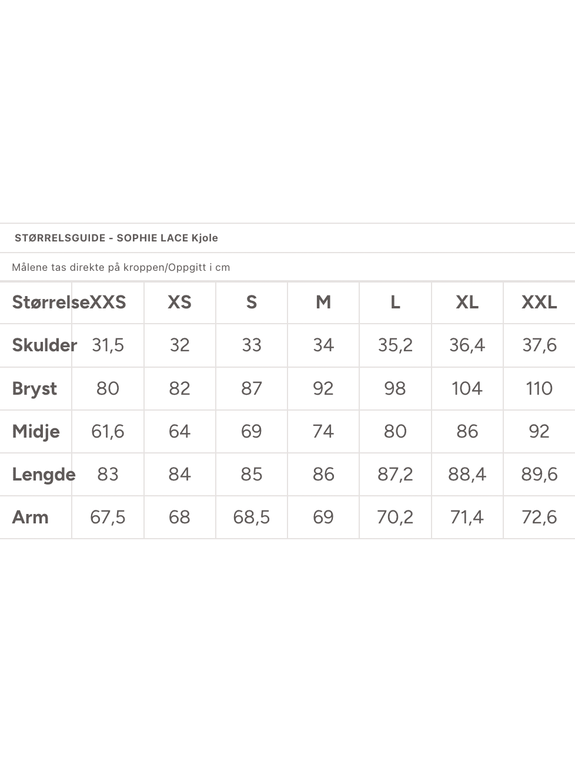This screenshot has width=575, height=766.
Task: Select the Arm row label
Action: [31, 517]
